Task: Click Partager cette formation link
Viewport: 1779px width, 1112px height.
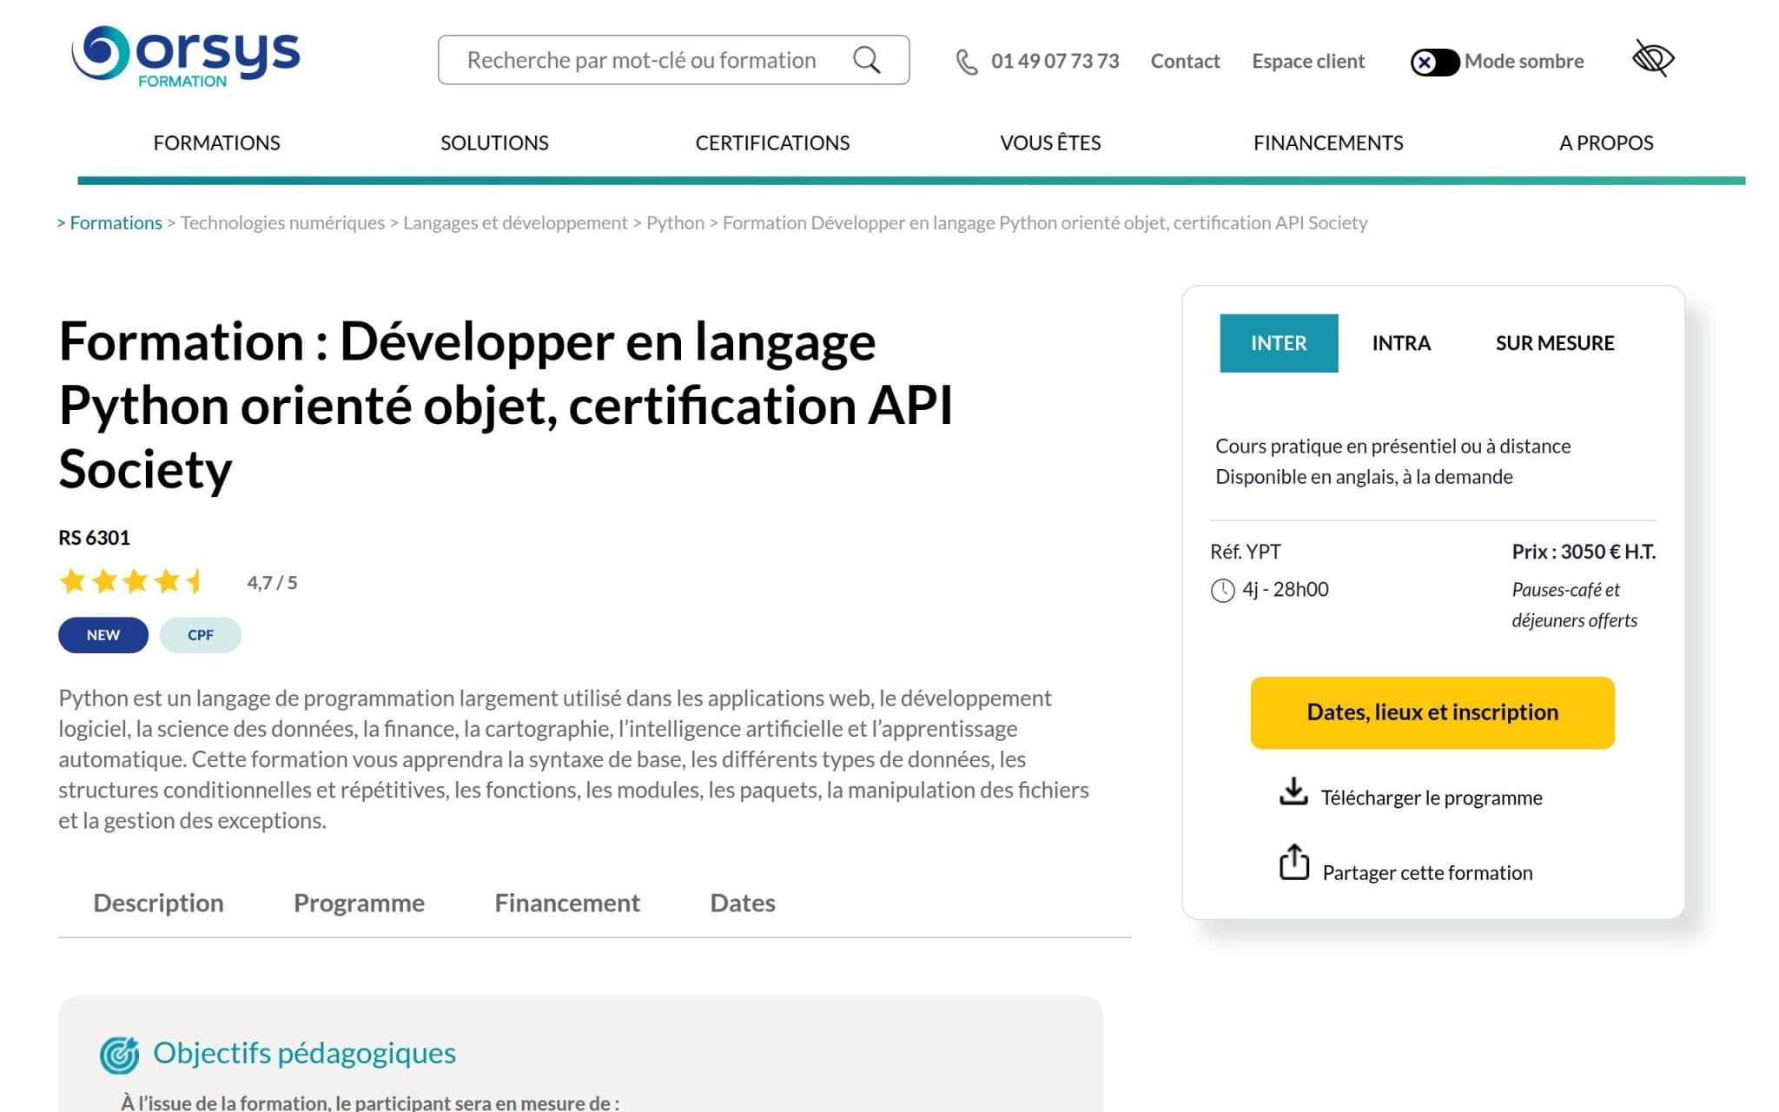Action: pos(1427,872)
